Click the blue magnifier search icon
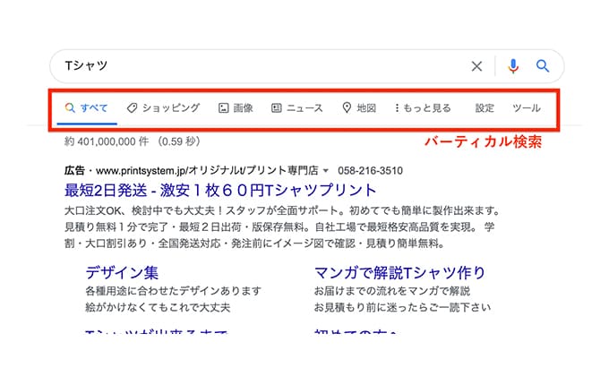 [543, 66]
